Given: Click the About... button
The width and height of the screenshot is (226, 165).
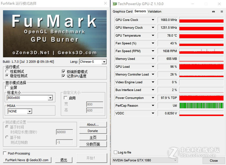Looking at the screenshot, I should (x=93, y=125).
